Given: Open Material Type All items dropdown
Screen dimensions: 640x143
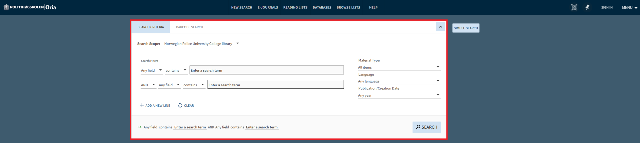Looking at the screenshot, I should coord(399,67).
